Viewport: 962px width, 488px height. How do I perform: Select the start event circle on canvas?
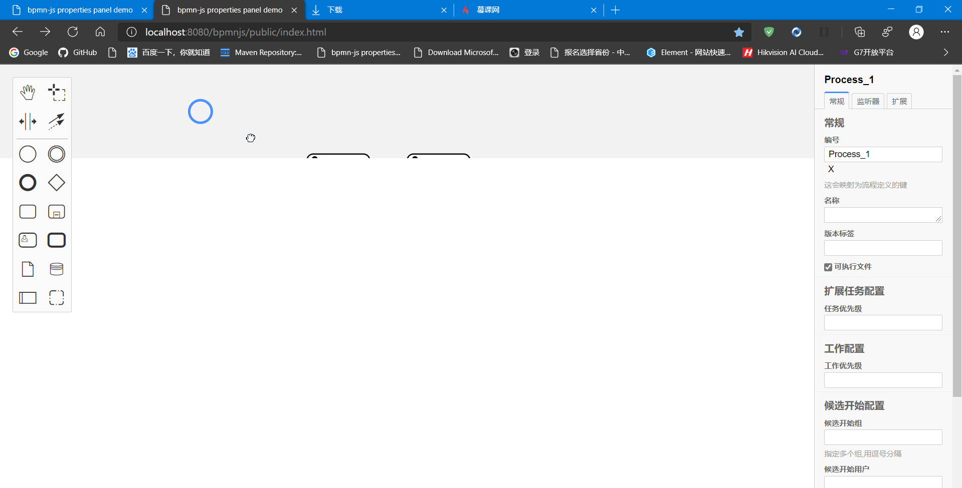pyautogui.click(x=201, y=112)
